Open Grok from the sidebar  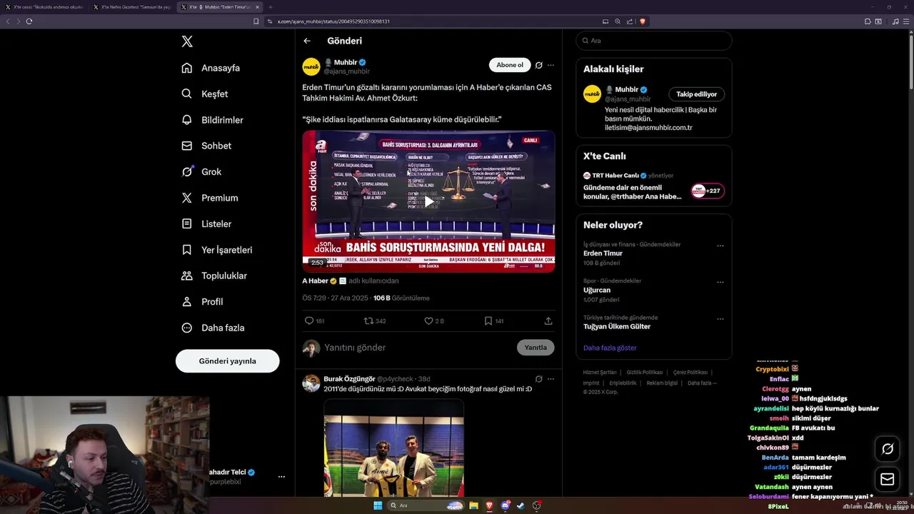tap(201, 171)
